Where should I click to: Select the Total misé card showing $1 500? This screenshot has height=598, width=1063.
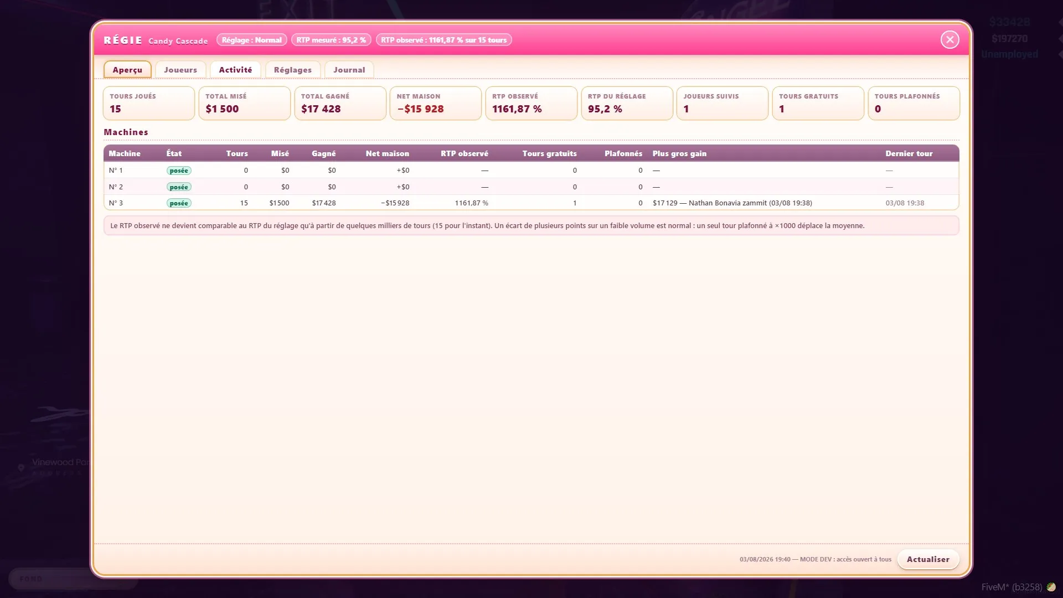point(244,103)
